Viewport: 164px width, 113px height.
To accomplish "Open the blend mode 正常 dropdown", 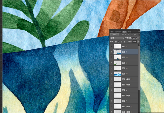I will 117,38.
